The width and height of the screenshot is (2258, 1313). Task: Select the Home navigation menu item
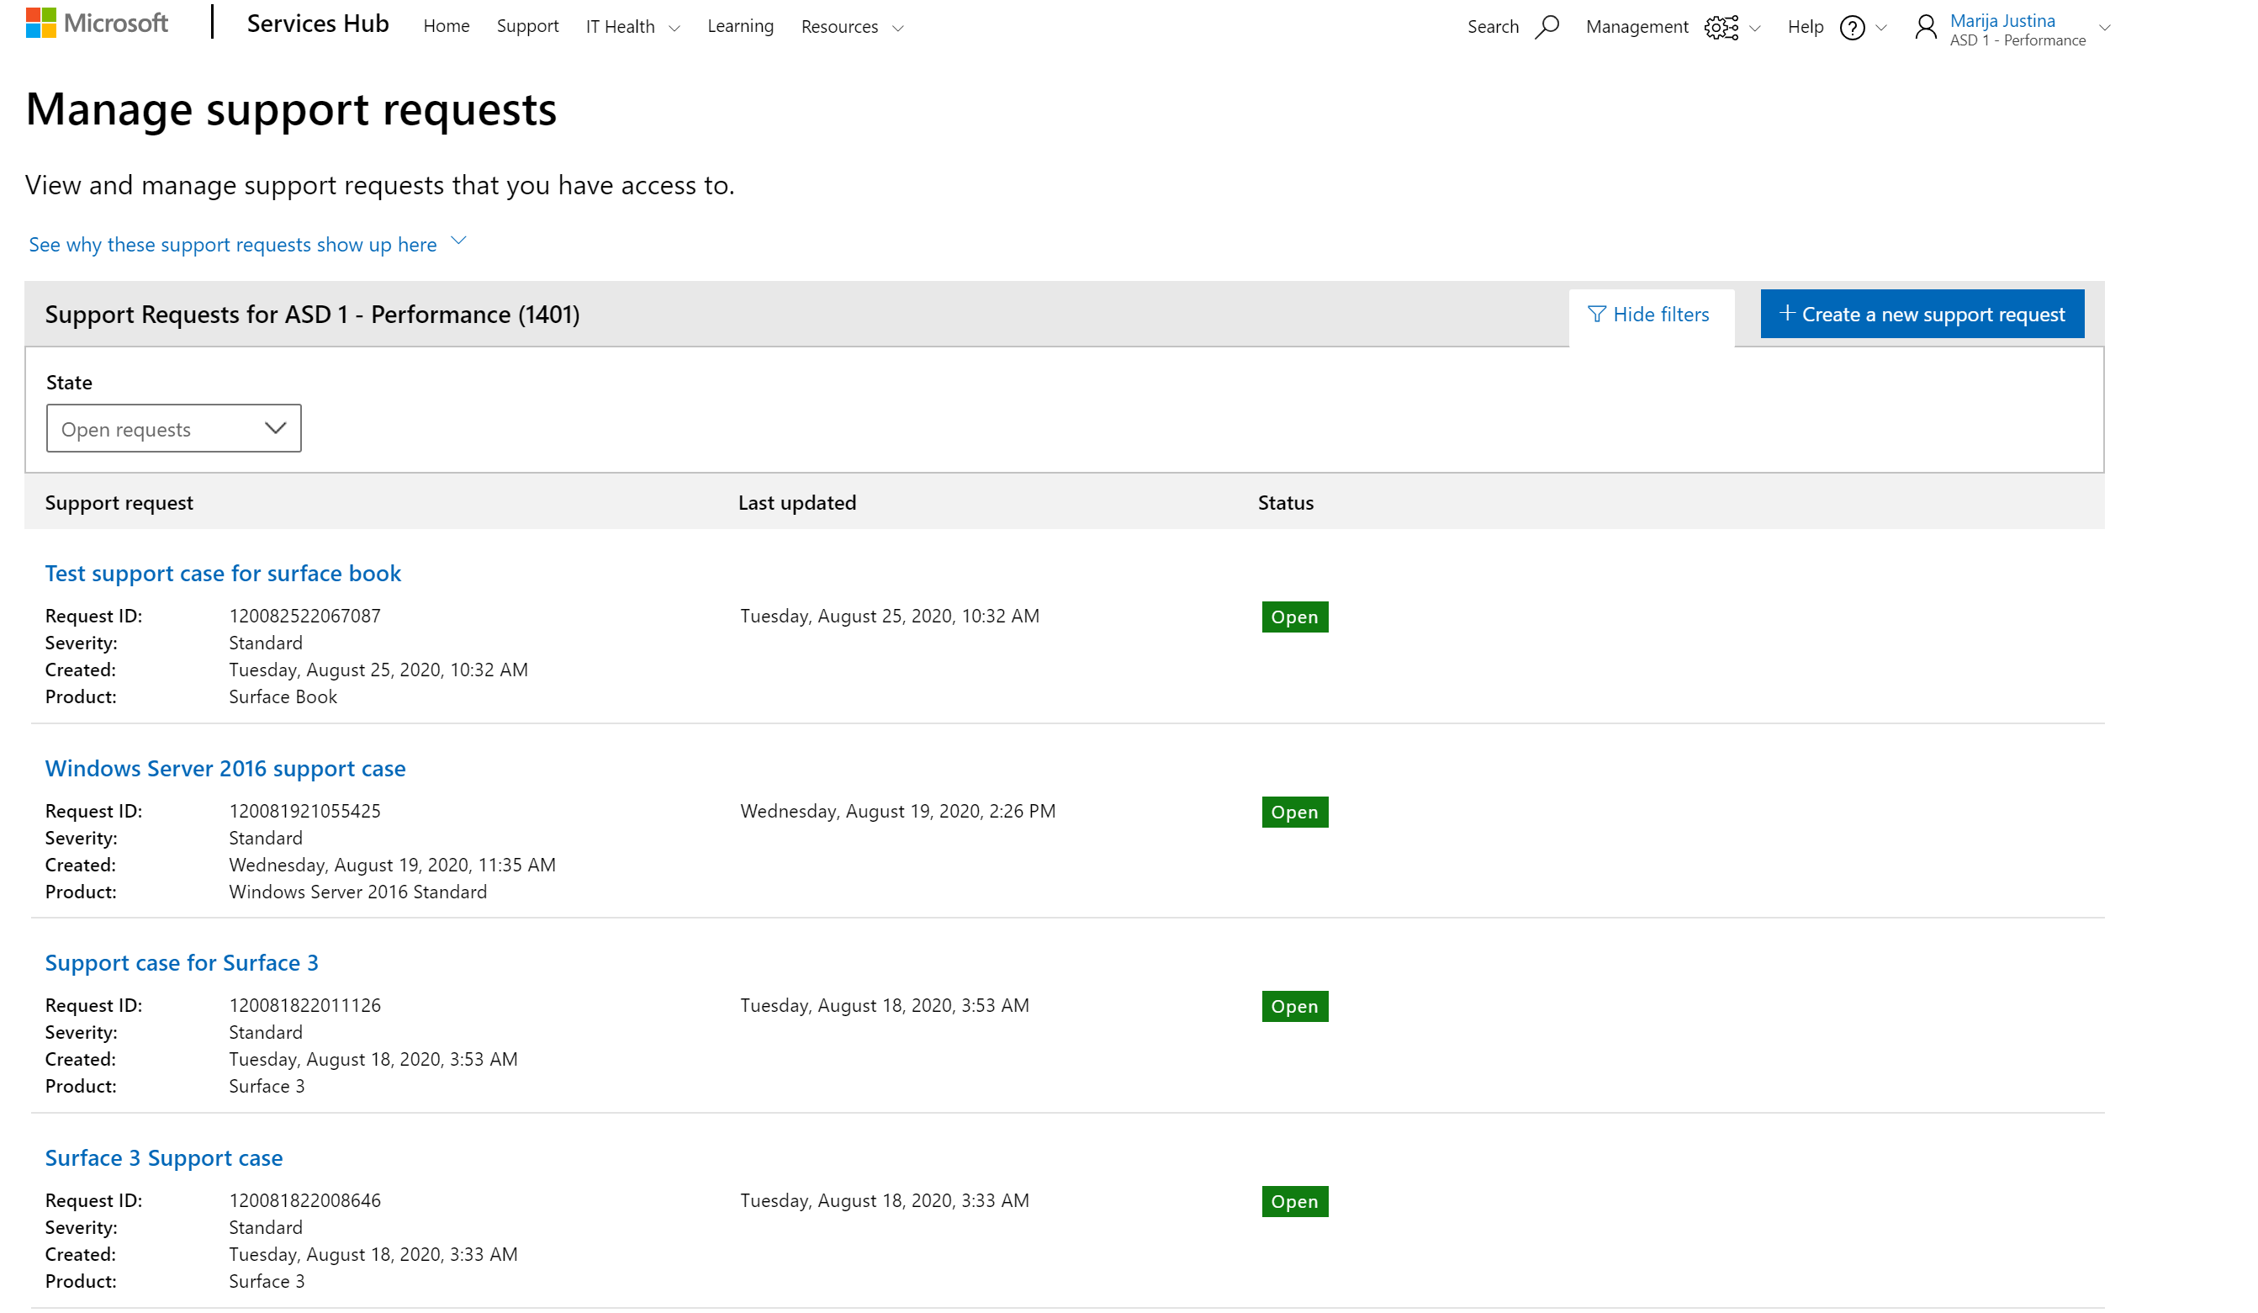coord(446,27)
